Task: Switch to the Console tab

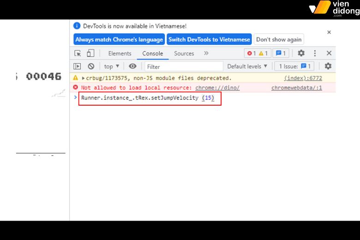Action: (x=153, y=54)
